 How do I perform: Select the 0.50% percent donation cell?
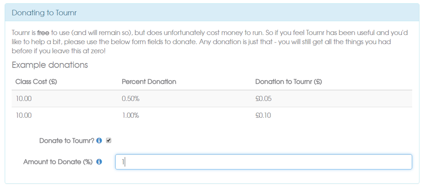pyautogui.click(x=131, y=99)
